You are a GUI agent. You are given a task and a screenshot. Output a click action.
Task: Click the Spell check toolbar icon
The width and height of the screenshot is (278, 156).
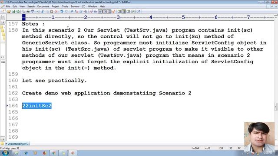pyautogui.click(x=33, y=12)
